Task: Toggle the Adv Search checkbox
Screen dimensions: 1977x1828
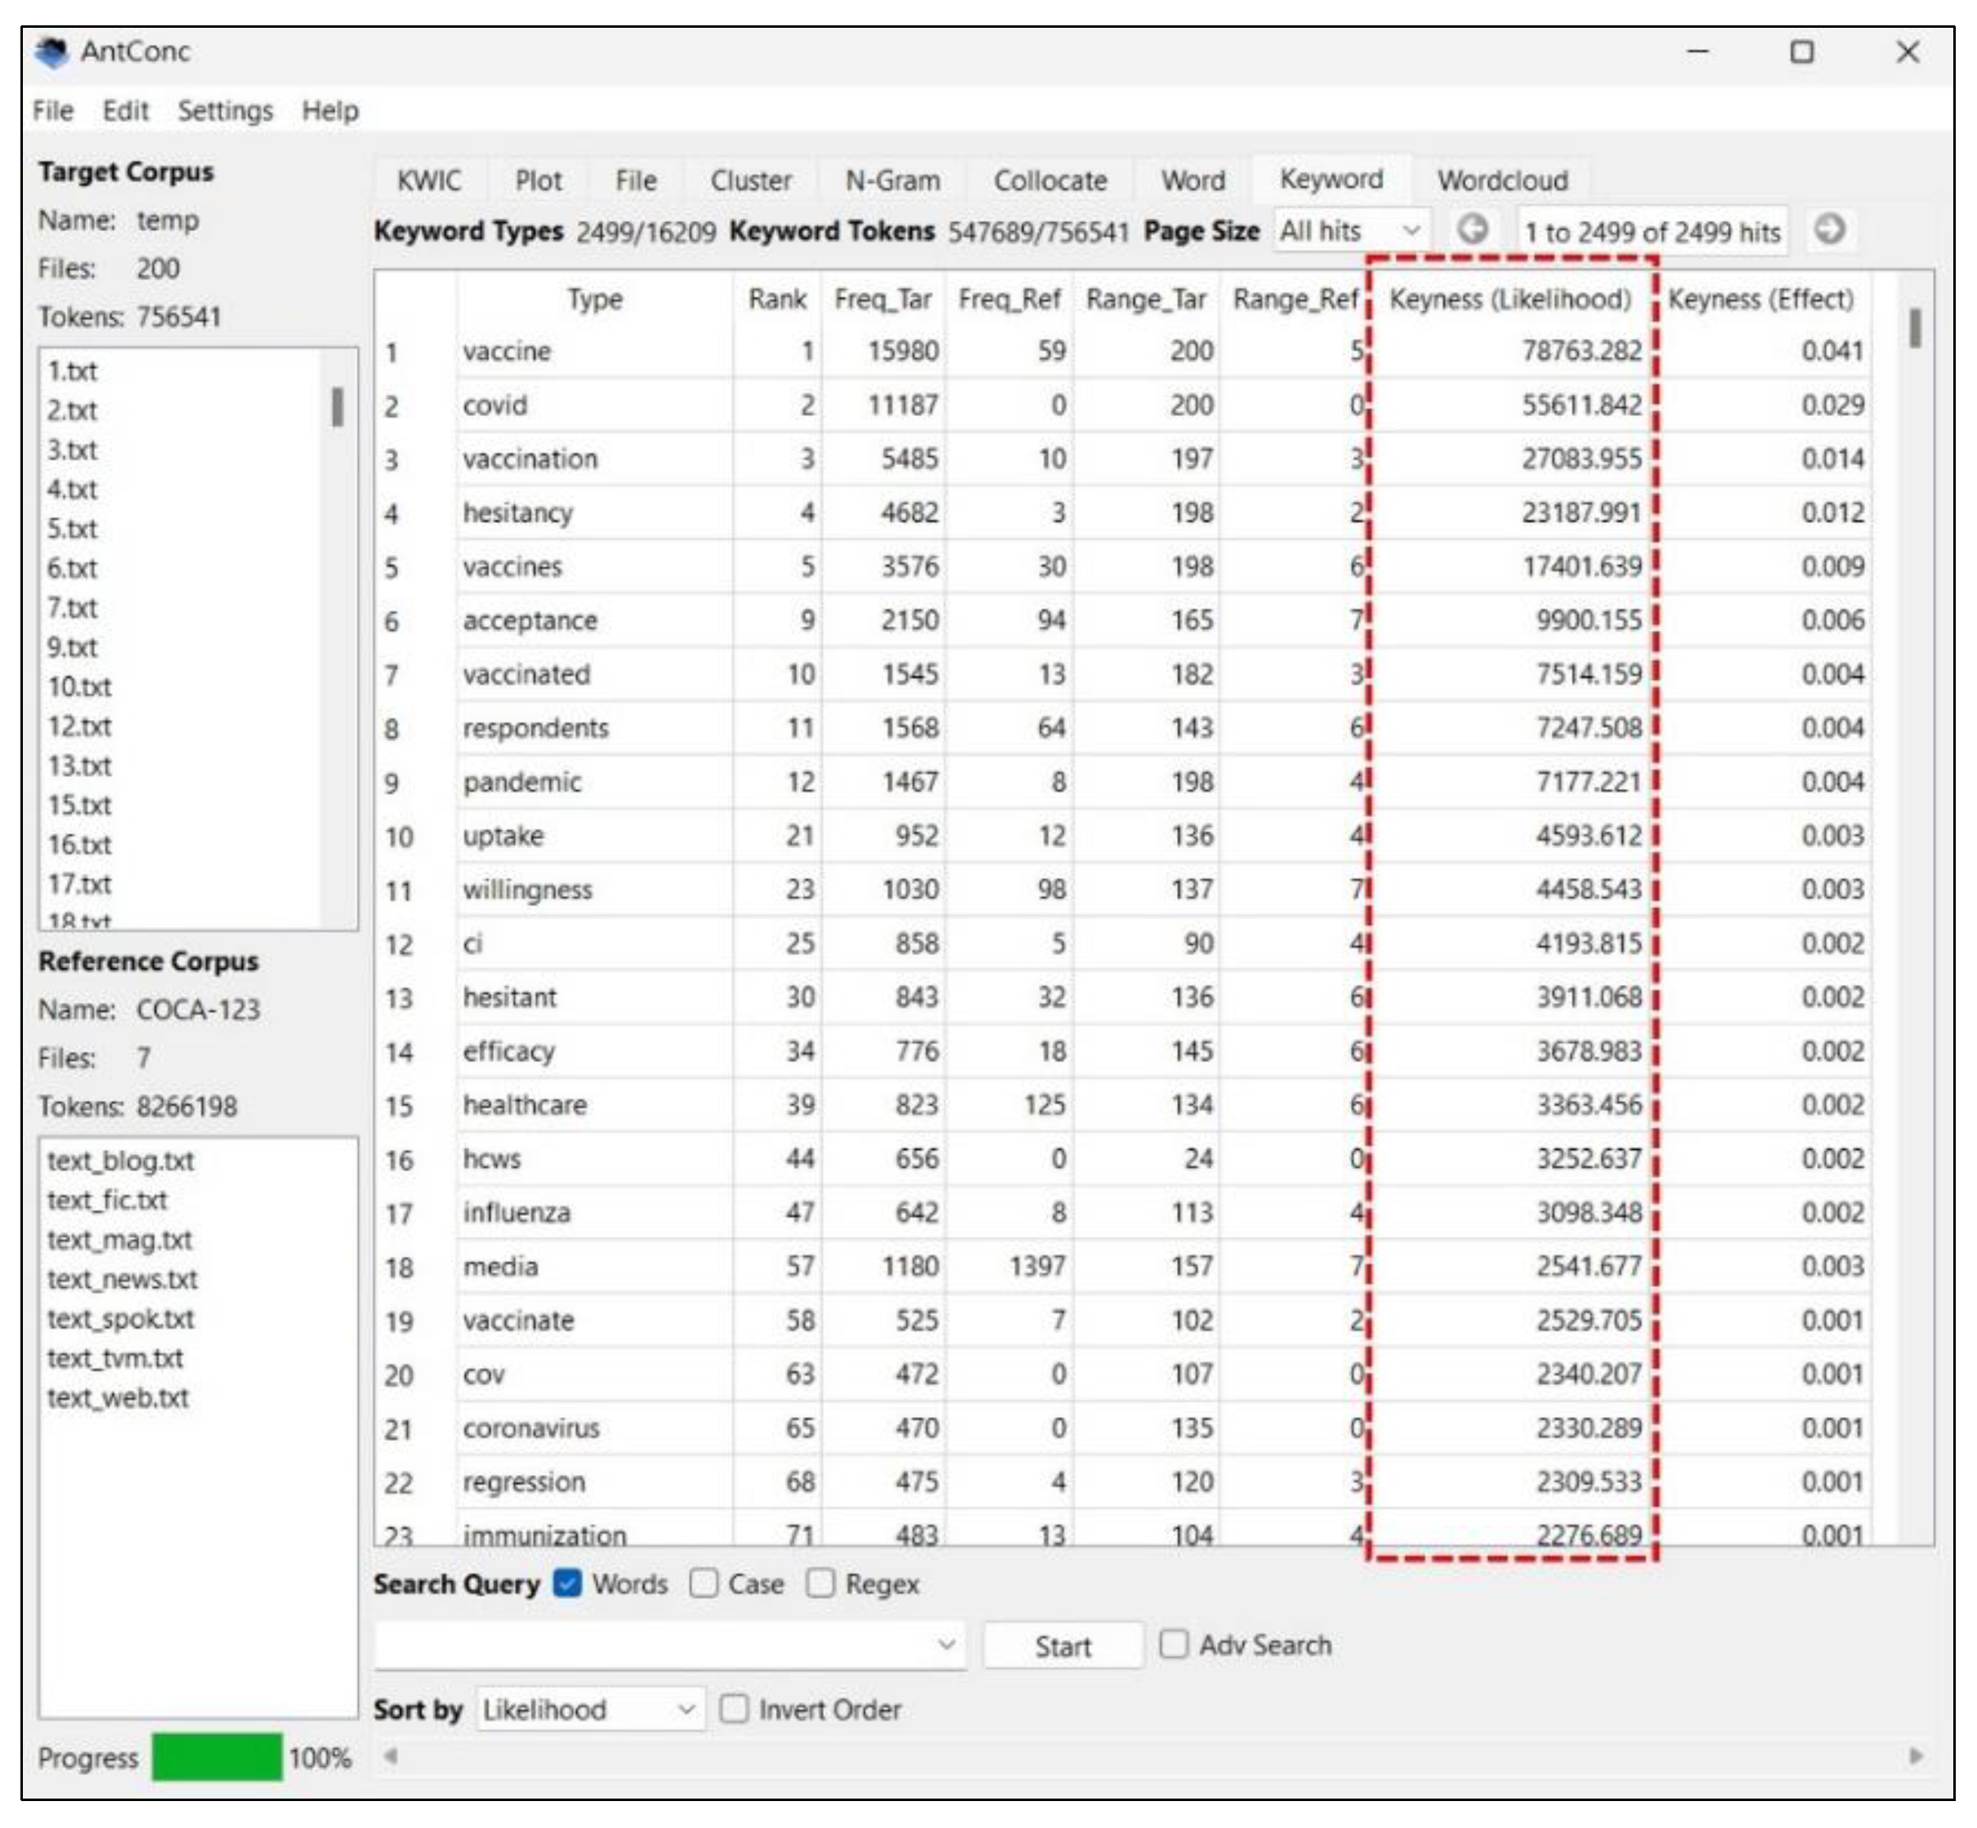Action: (x=1174, y=1644)
